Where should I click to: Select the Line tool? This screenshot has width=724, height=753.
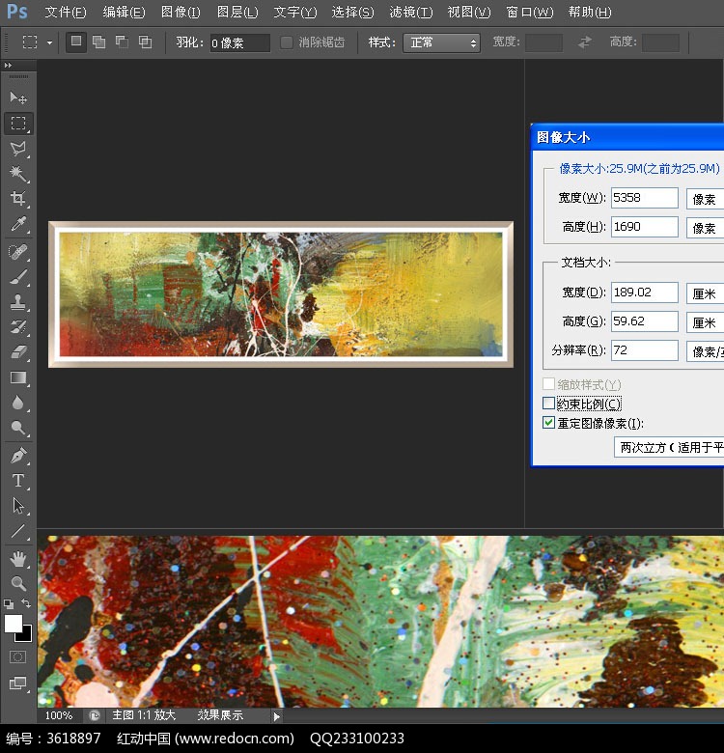tap(18, 531)
